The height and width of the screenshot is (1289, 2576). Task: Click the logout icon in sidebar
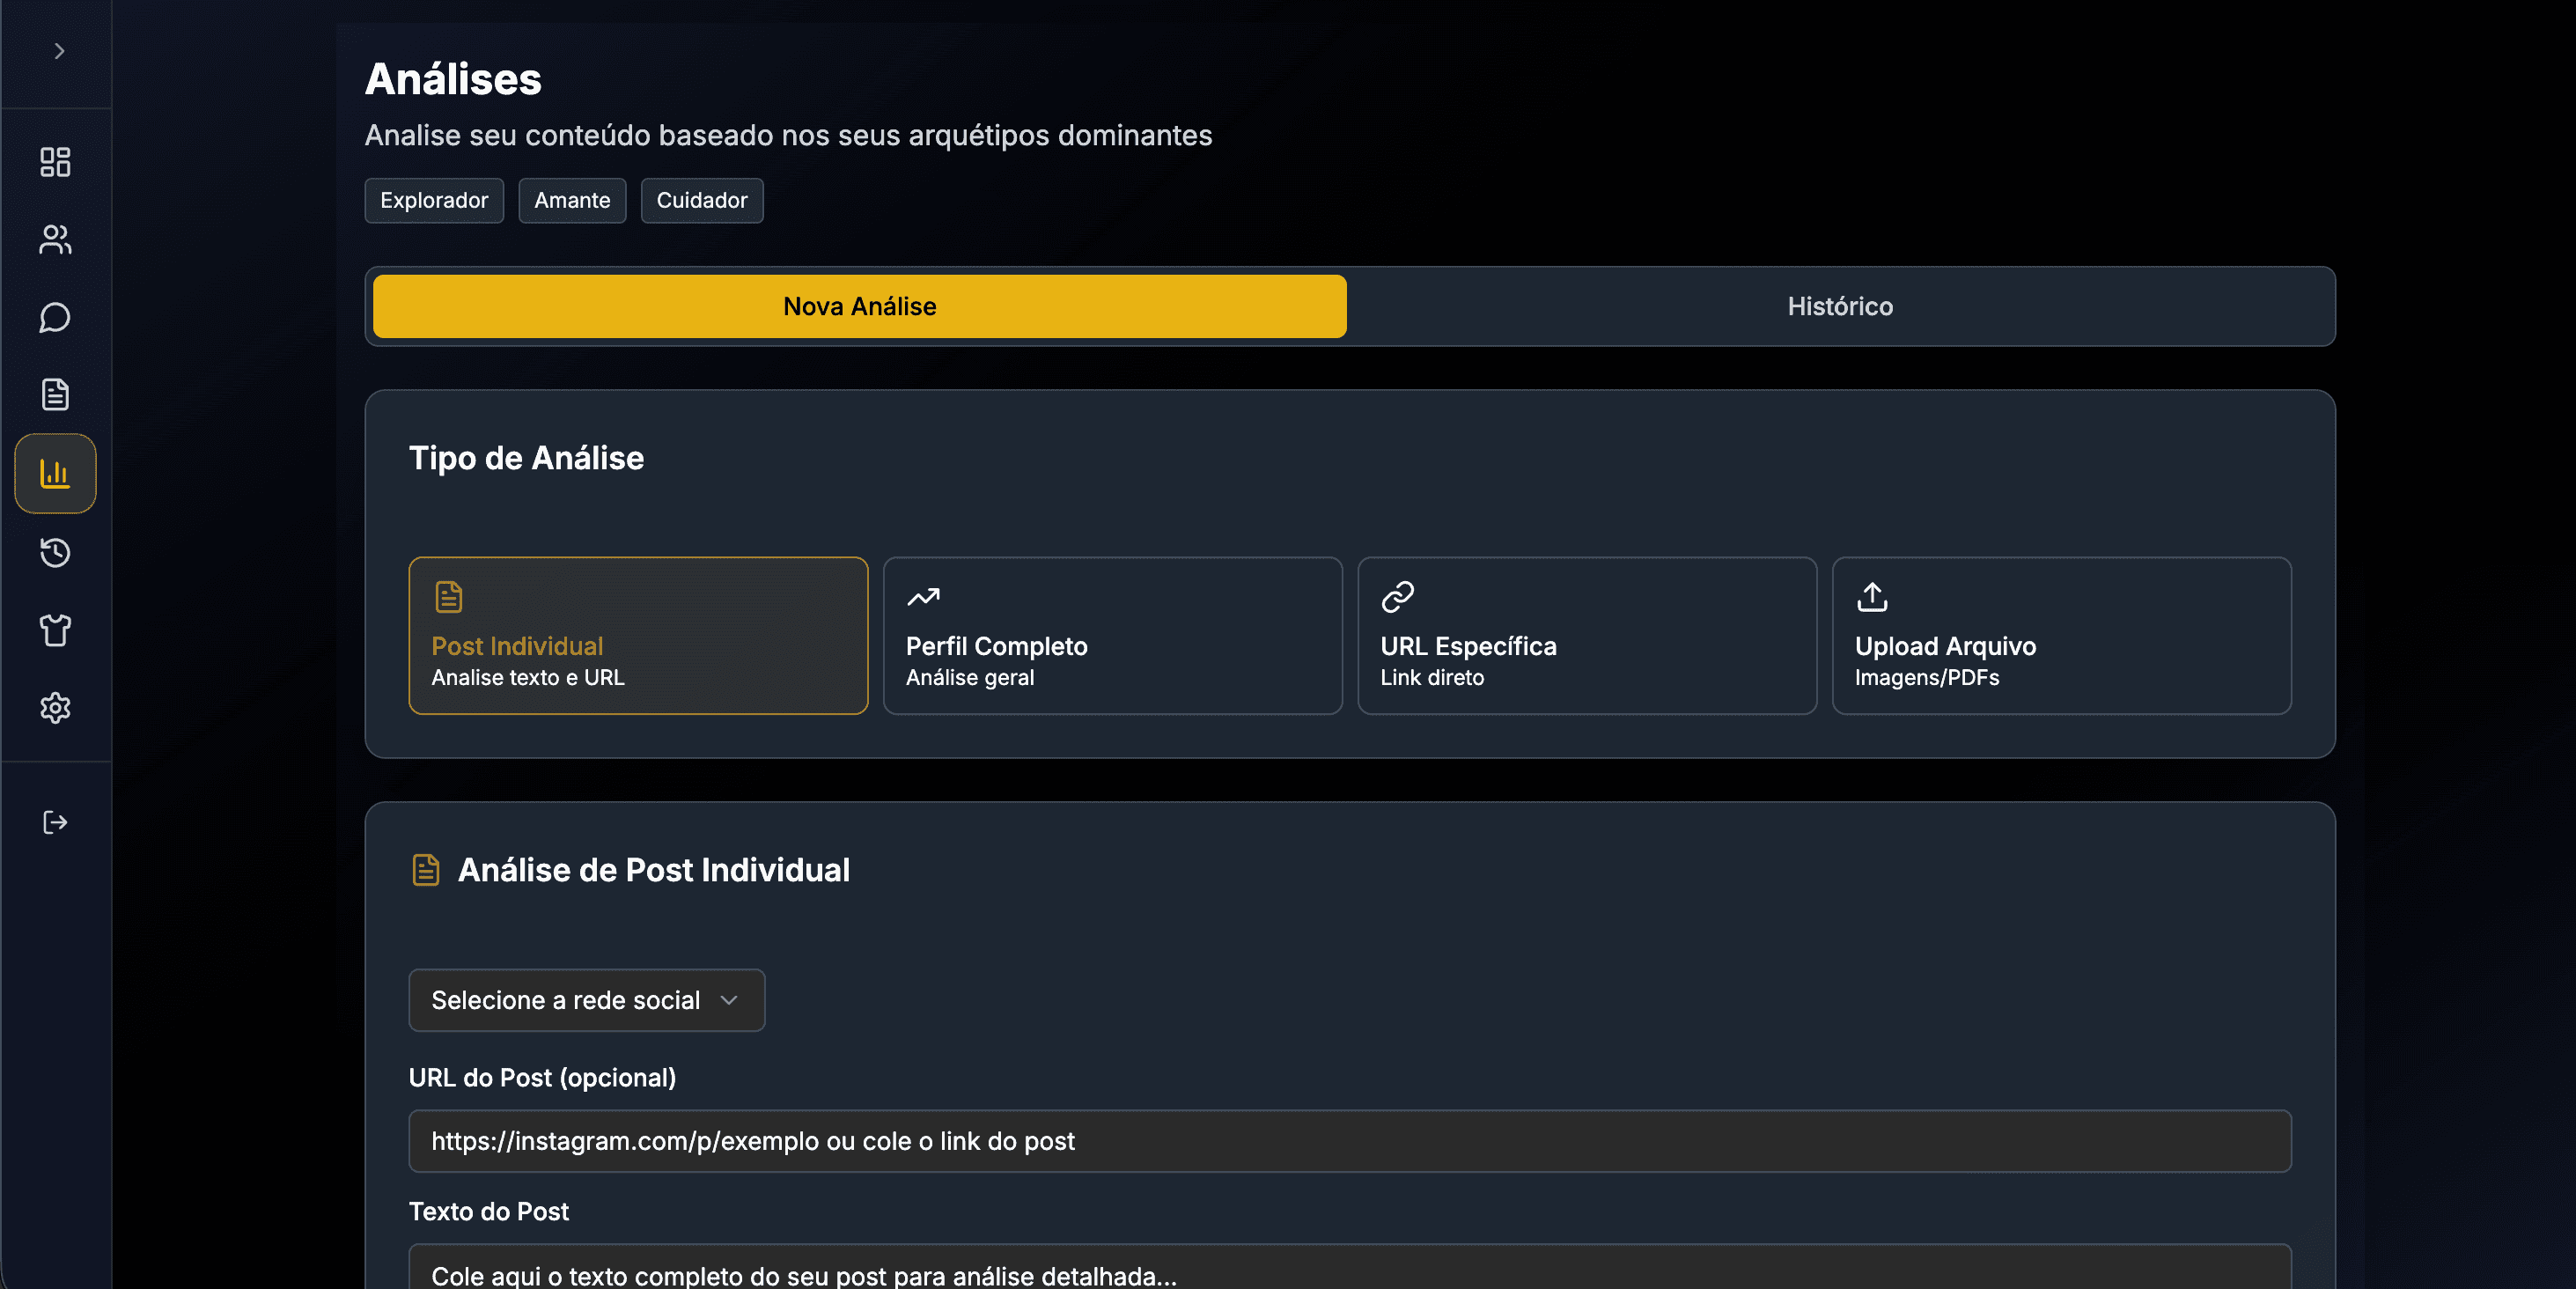coord(55,822)
